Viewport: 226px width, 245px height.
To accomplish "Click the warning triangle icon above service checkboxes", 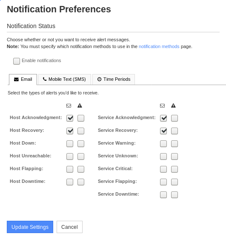I will coord(173,106).
